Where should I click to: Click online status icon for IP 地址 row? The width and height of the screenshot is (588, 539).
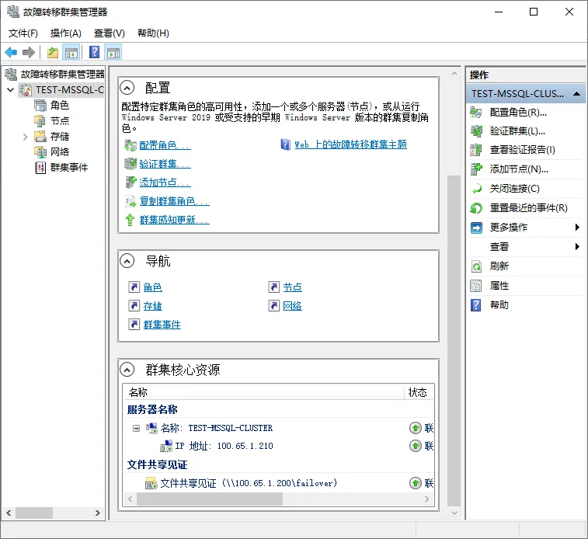pos(415,446)
